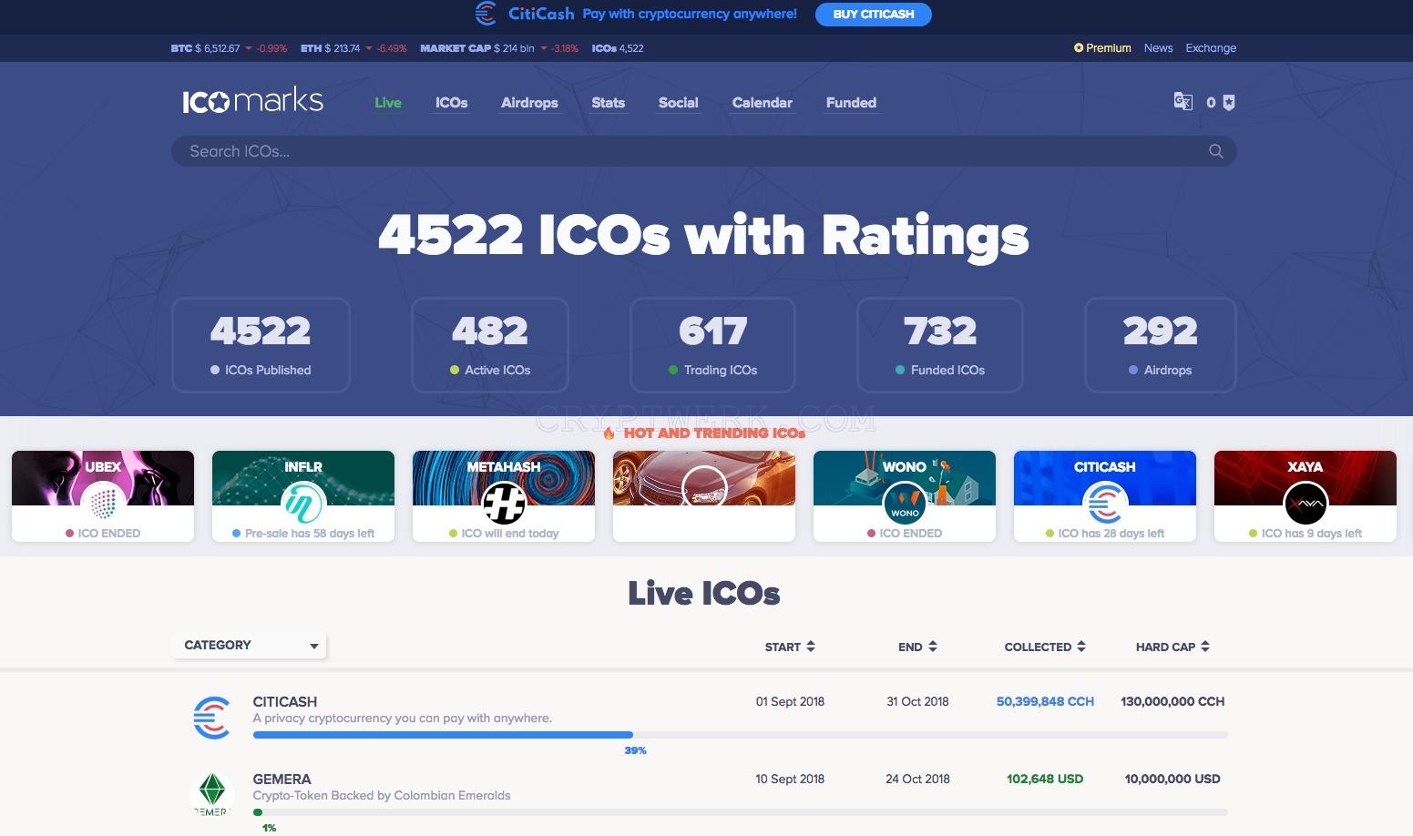Click the CITICASH 39% progress bar
The image size is (1413, 836).
pos(740,735)
